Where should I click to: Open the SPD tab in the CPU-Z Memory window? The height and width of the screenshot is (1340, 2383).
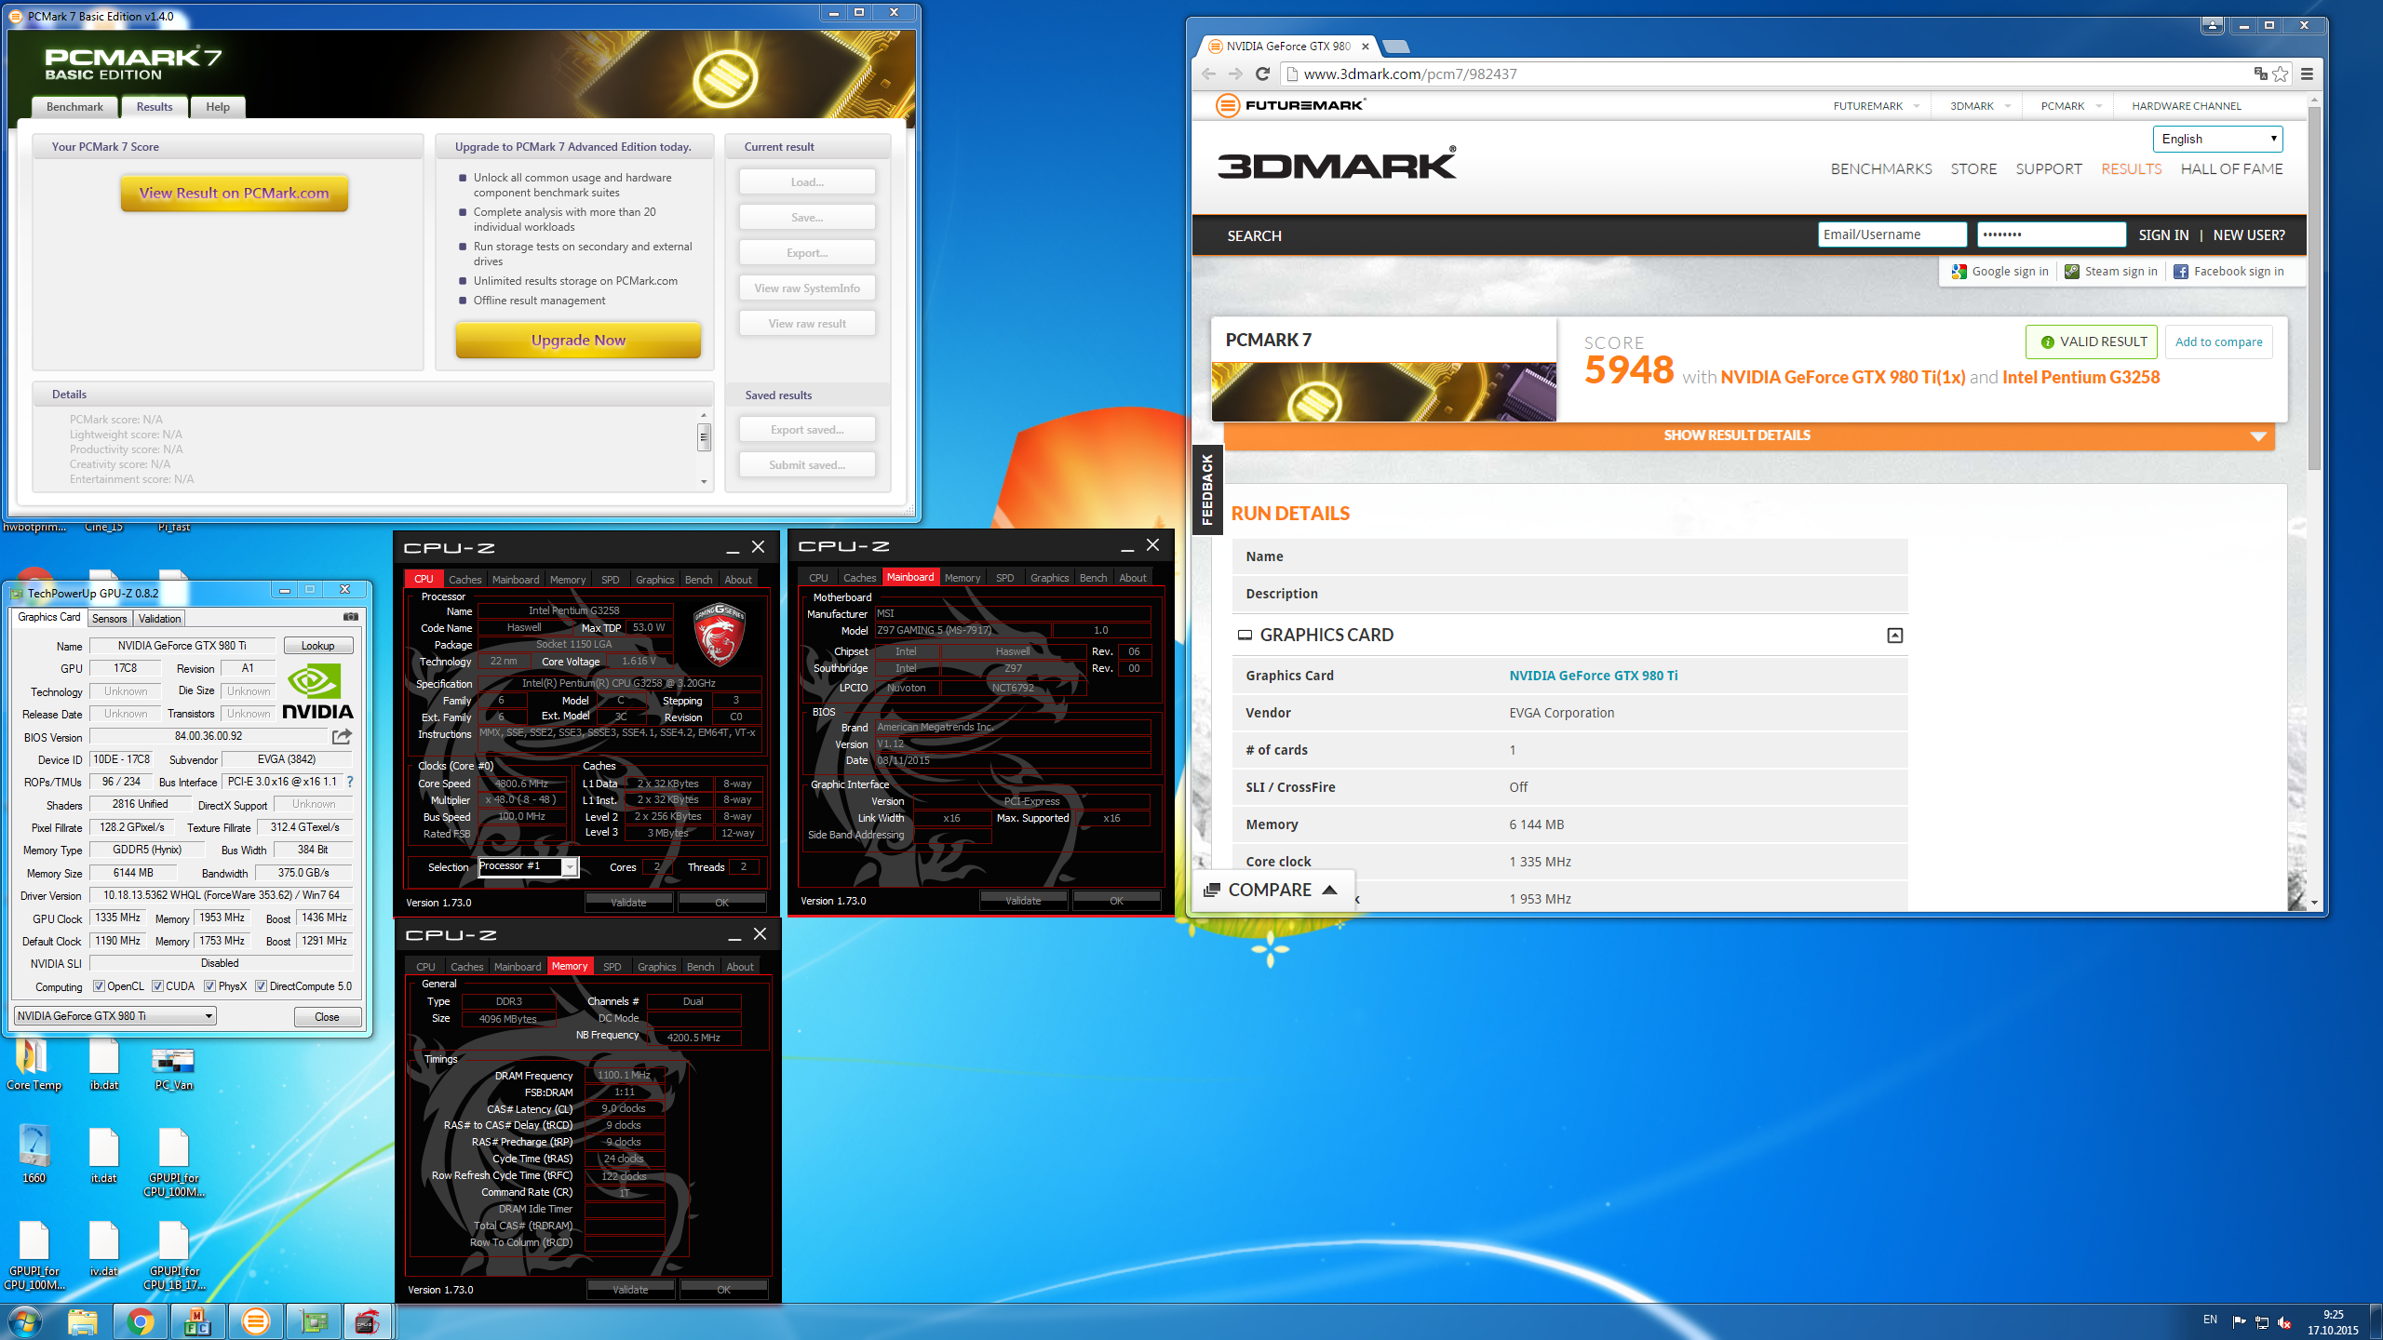tap(612, 967)
